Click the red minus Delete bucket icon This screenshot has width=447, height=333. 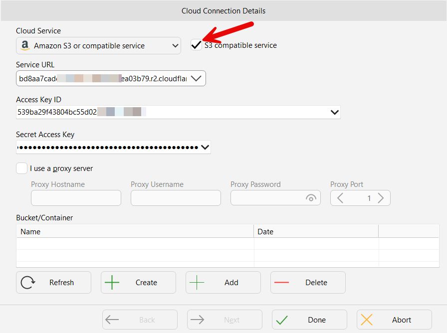(x=282, y=282)
